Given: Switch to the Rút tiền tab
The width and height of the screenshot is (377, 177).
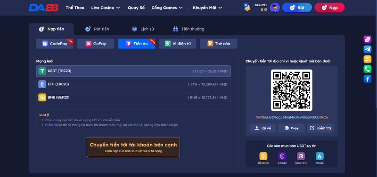Looking at the screenshot, I should (97, 29).
